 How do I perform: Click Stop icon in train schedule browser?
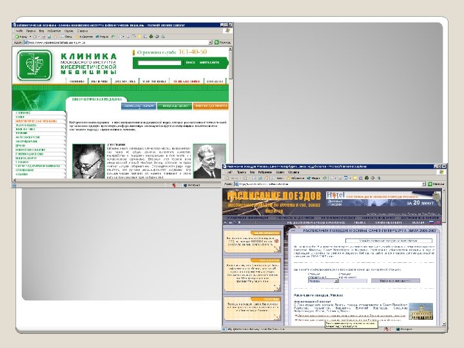[254, 178]
